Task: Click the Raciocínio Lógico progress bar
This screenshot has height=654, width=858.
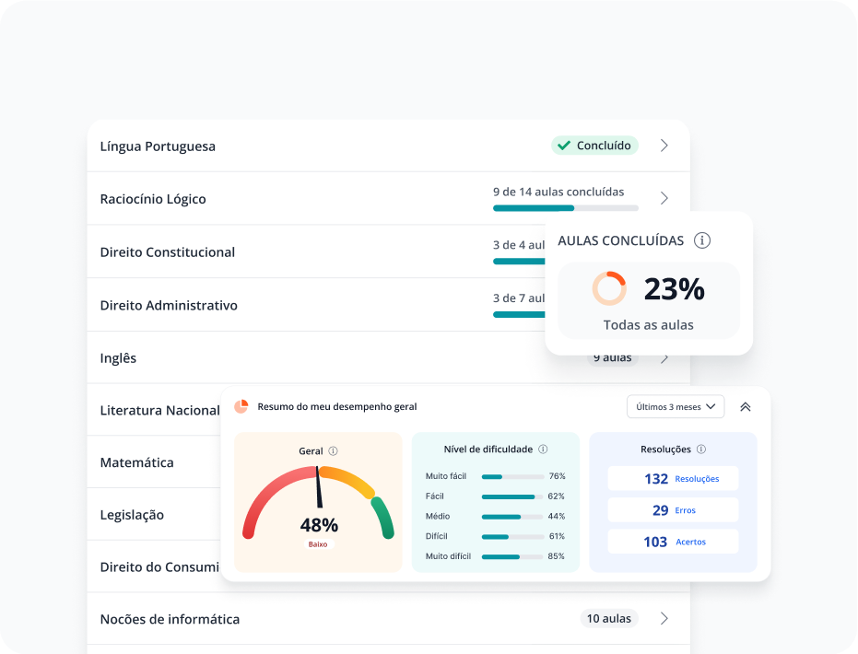Action: [565, 208]
